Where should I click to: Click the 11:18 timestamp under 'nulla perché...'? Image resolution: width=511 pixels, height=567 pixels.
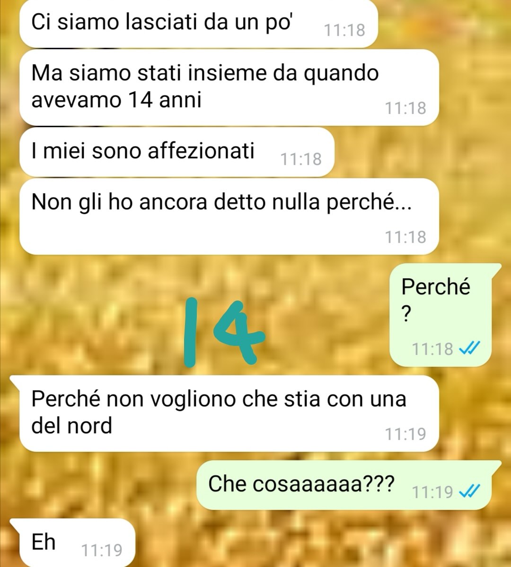pyautogui.click(x=405, y=237)
